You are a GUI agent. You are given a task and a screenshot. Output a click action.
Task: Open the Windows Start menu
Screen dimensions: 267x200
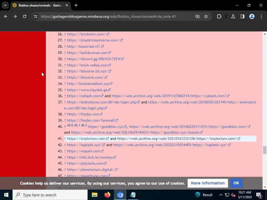[6, 195]
